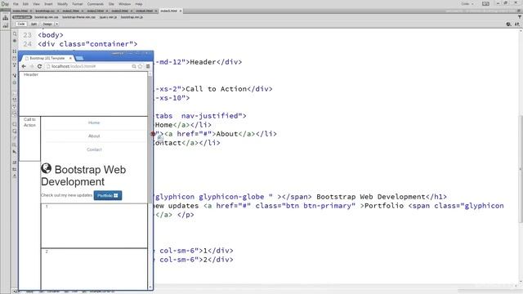Click the preview in browser globe icon
This screenshot has width=523, height=294.
pos(508,24)
